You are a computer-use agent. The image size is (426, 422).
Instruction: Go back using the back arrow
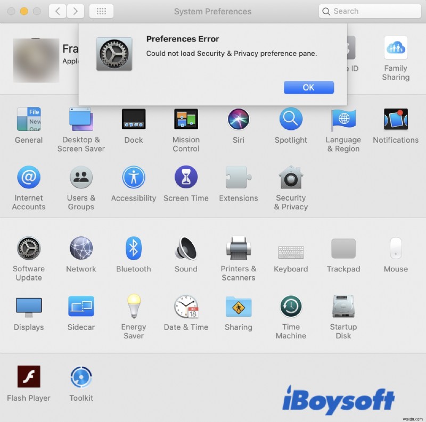tap(58, 11)
